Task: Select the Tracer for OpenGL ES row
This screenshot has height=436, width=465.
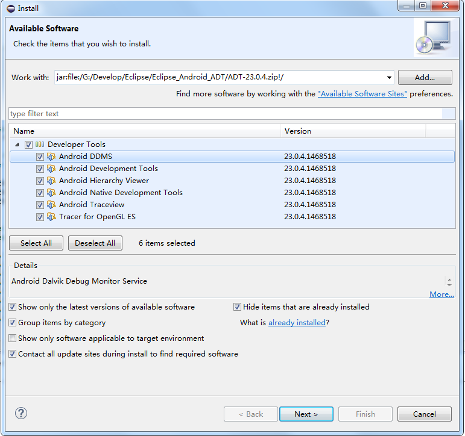Action: click(232, 217)
